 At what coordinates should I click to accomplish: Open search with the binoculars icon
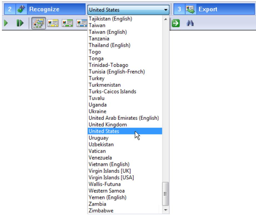[x=190, y=23]
